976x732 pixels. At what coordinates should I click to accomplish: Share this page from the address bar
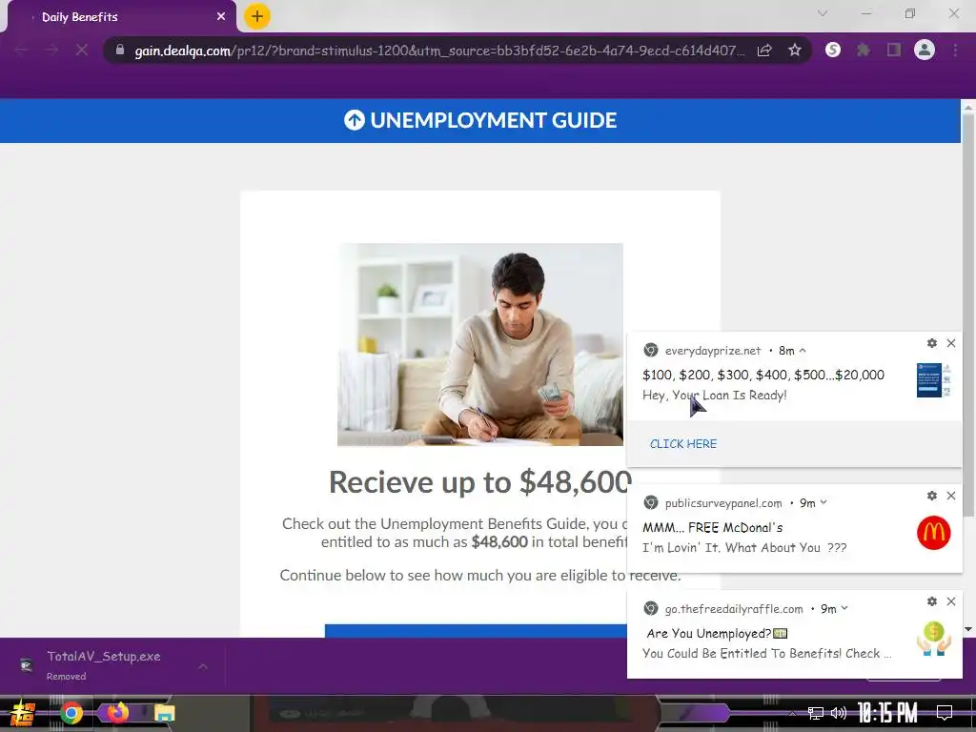[764, 51]
